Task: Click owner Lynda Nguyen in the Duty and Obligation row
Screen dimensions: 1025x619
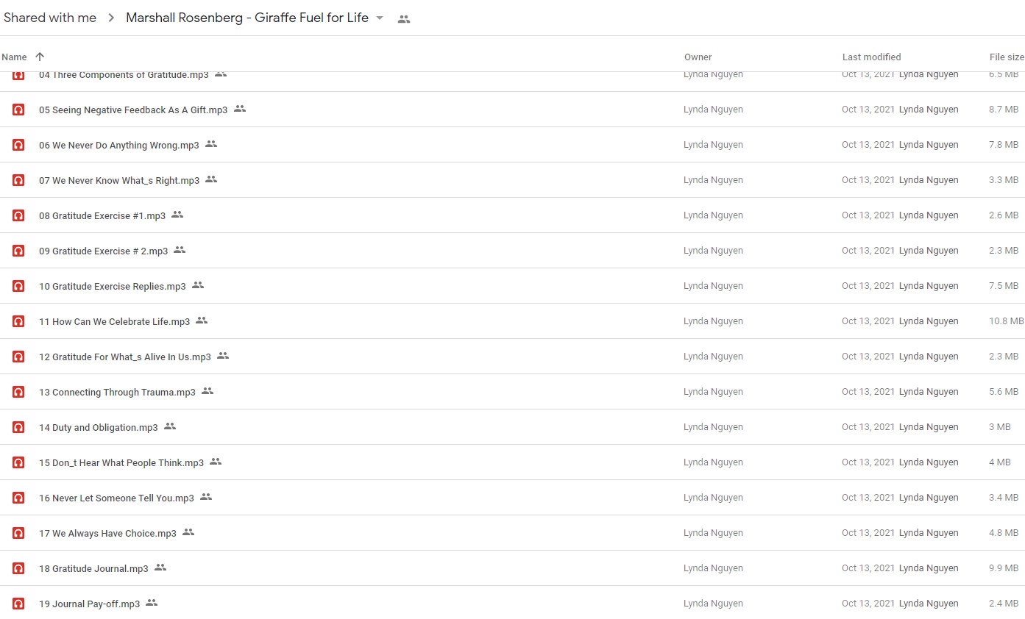Action: coord(713,427)
